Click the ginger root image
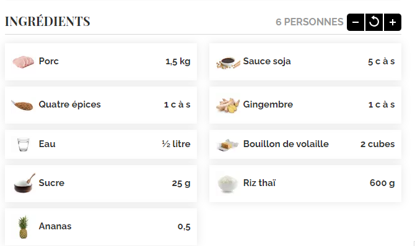Image resolution: width=415 pixels, height=246 pixels. pos(228,105)
